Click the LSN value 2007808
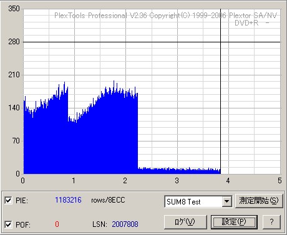This screenshot has width=287, height=235. tap(125, 224)
